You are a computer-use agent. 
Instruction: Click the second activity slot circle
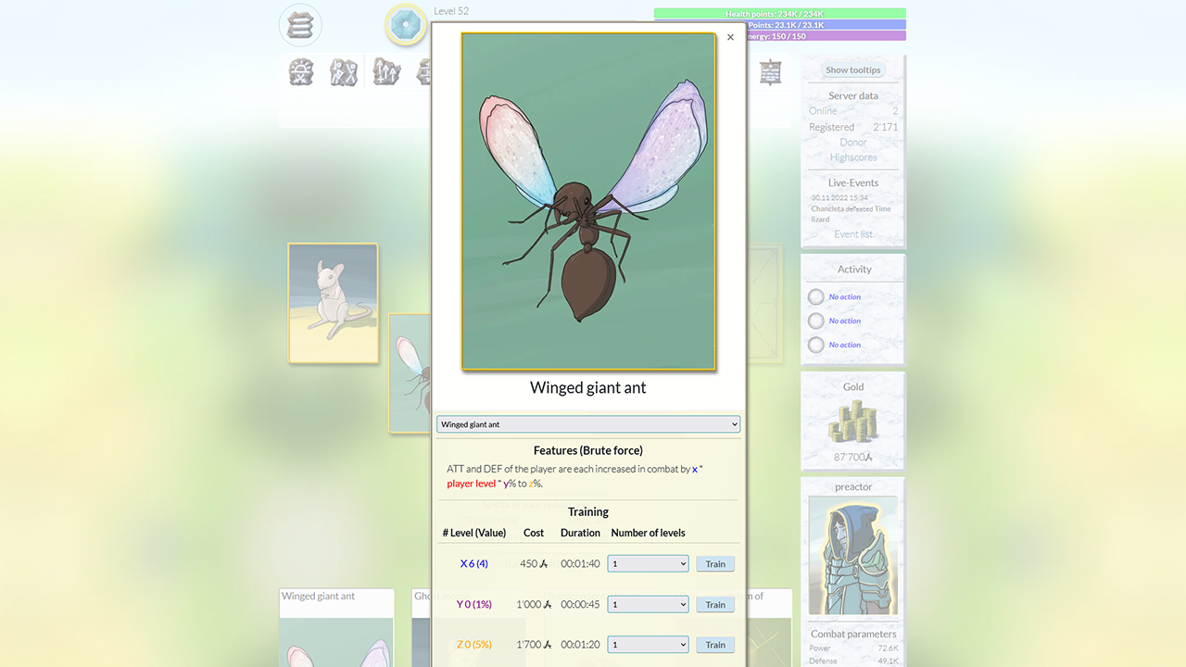(815, 321)
